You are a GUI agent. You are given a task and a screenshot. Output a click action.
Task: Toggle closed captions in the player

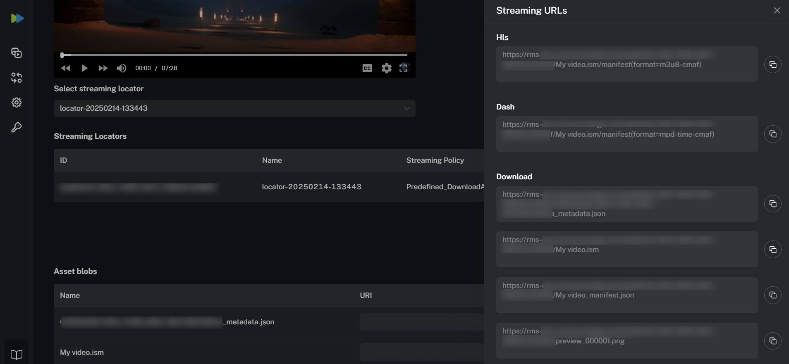coord(367,68)
